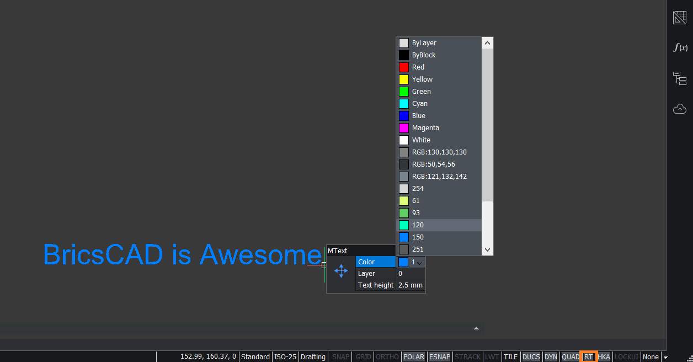Toggle DUCS in the status bar

pyautogui.click(x=531, y=357)
